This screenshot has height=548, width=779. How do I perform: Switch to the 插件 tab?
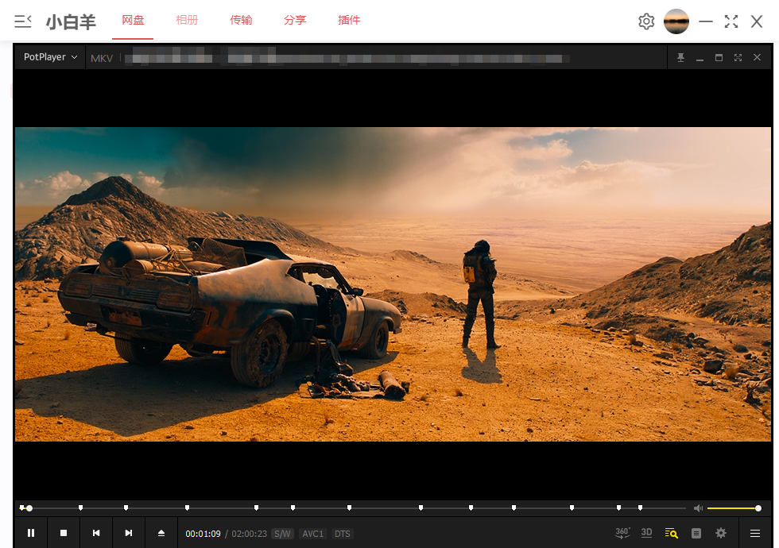tap(349, 21)
